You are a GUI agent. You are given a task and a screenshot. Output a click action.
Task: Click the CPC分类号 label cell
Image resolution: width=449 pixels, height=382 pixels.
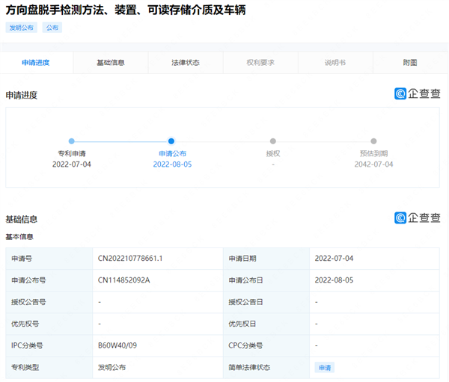tap(266, 345)
